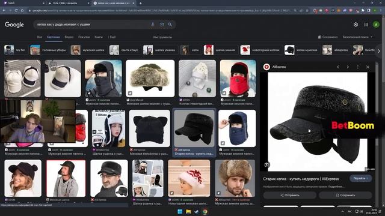Open Windows Start menu

pyautogui.click(x=180, y=212)
